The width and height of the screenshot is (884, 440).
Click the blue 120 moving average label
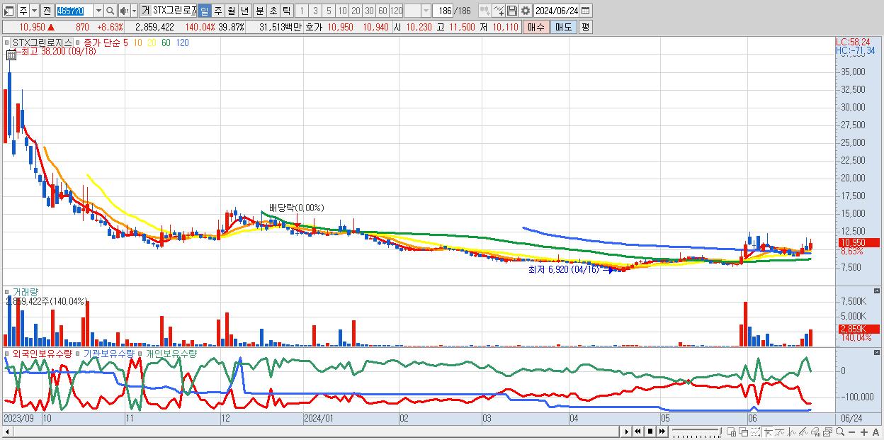tap(183, 43)
